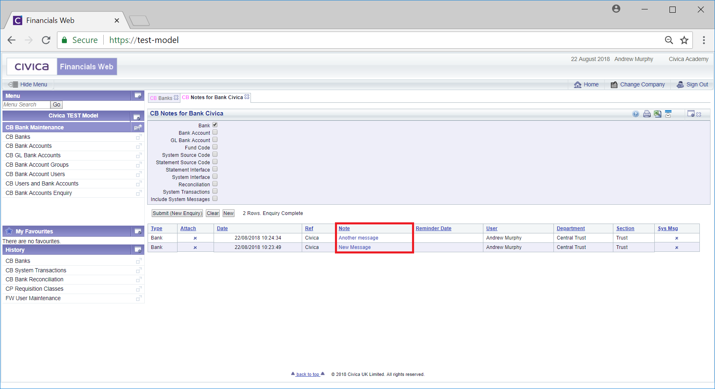
Task: Click Go next to Menu Search
Action: point(57,105)
